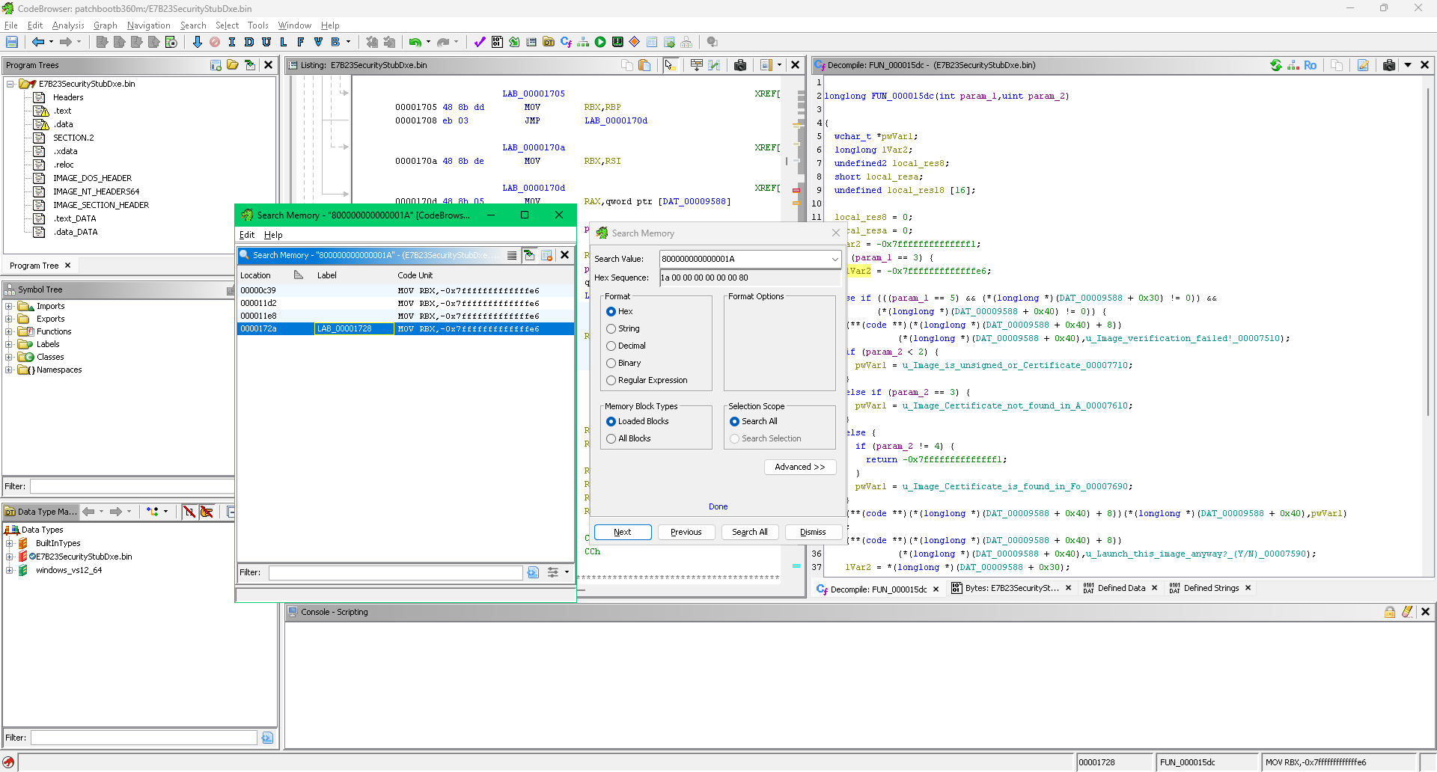
Task: Open Decompiler Cf toolbar icon
Action: pyautogui.click(x=566, y=42)
